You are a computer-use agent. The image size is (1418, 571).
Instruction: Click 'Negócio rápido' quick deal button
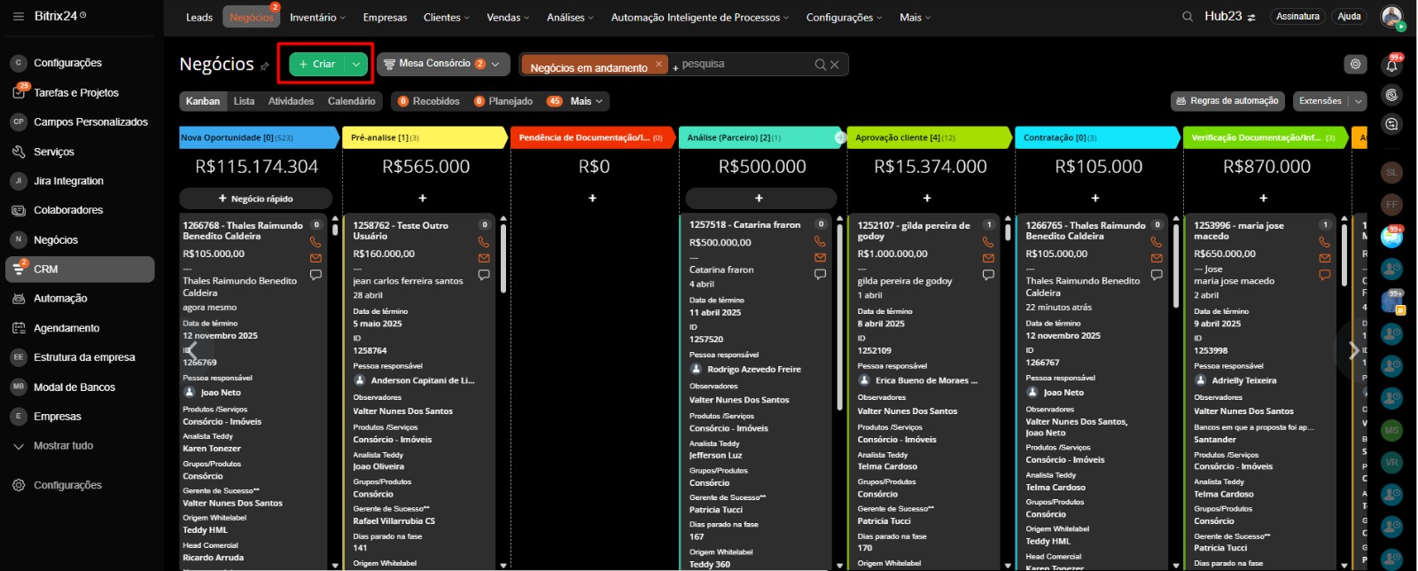point(255,199)
